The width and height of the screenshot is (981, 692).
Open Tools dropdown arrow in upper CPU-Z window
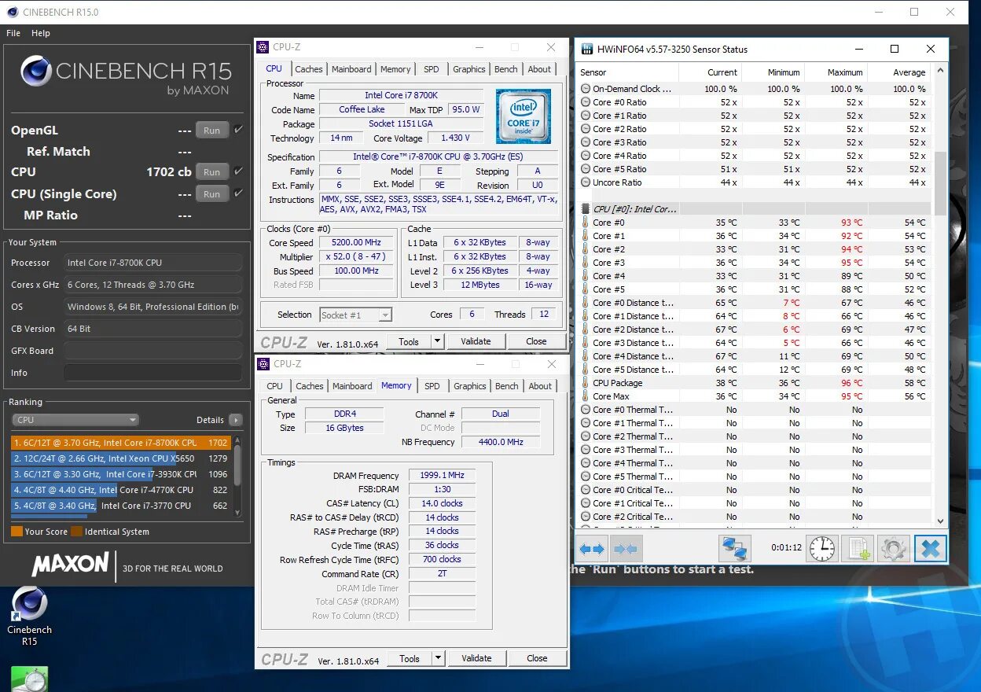click(437, 342)
